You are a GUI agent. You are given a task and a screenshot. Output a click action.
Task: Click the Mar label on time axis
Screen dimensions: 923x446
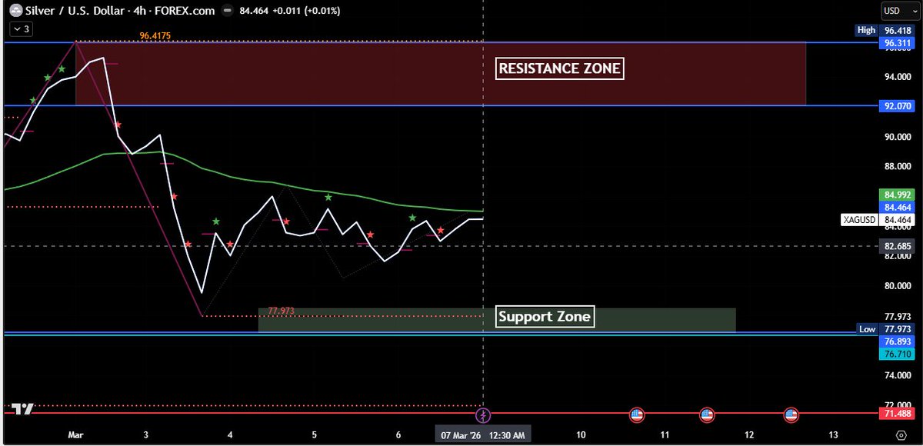point(75,435)
